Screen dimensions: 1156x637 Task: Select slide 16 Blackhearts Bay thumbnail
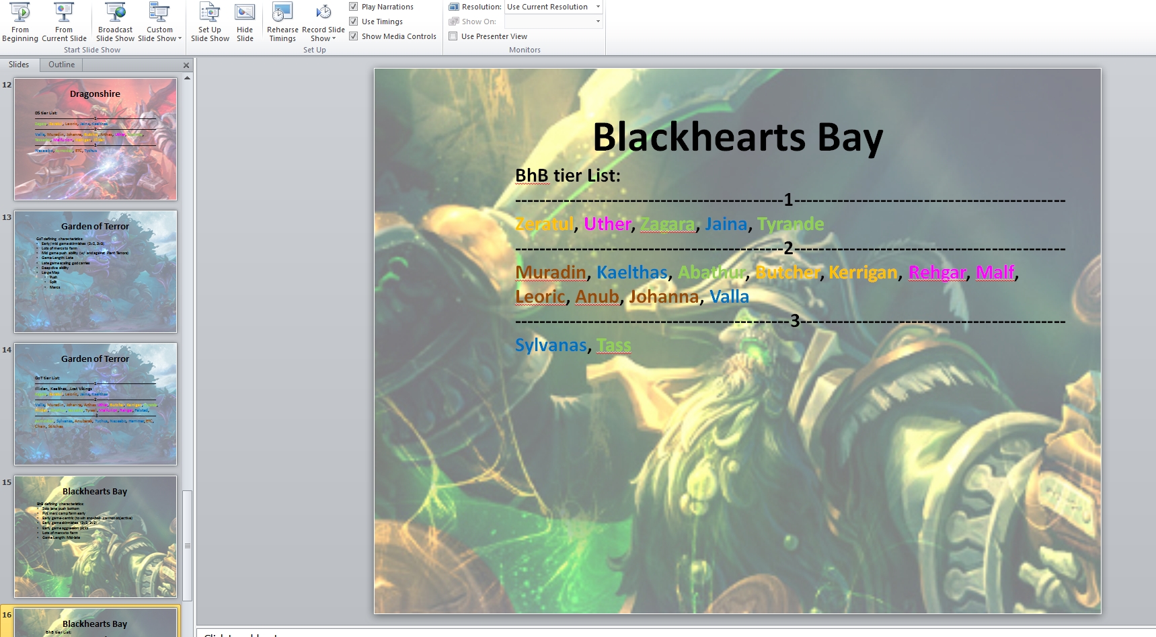(95, 622)
